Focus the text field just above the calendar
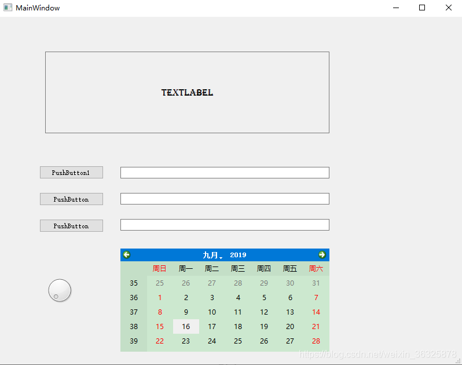Viewport: 462px width, 365px height. (x=225, y=225)
